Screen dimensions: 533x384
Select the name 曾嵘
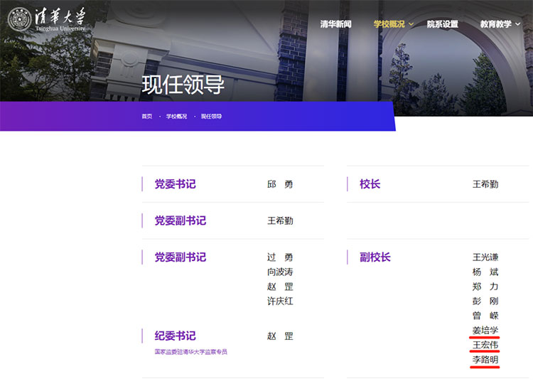click(x=485, y=316)
